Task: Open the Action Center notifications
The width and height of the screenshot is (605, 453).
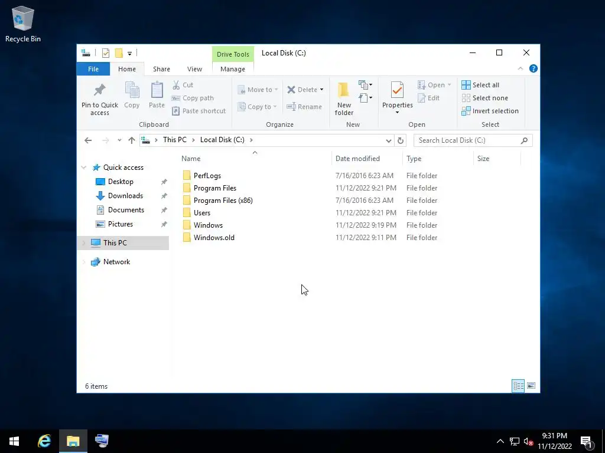Action: pyautogui.click(x=587, y=441)
